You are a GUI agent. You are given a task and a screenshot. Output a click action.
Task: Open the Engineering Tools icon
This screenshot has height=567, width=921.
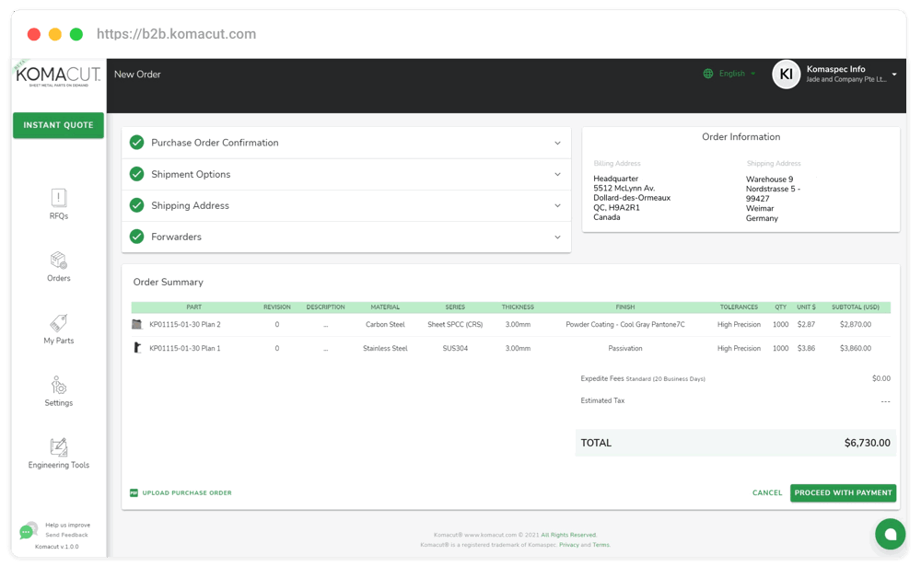coord(59,447)
